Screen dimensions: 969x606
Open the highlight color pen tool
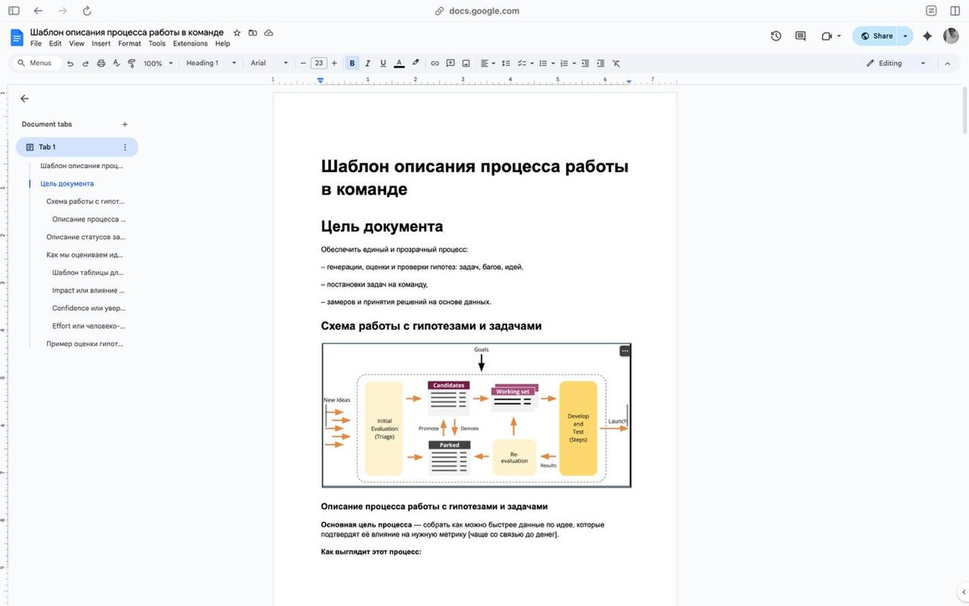coord(416,63)
